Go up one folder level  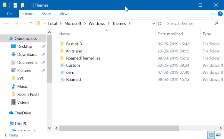(x=31, y=23)
